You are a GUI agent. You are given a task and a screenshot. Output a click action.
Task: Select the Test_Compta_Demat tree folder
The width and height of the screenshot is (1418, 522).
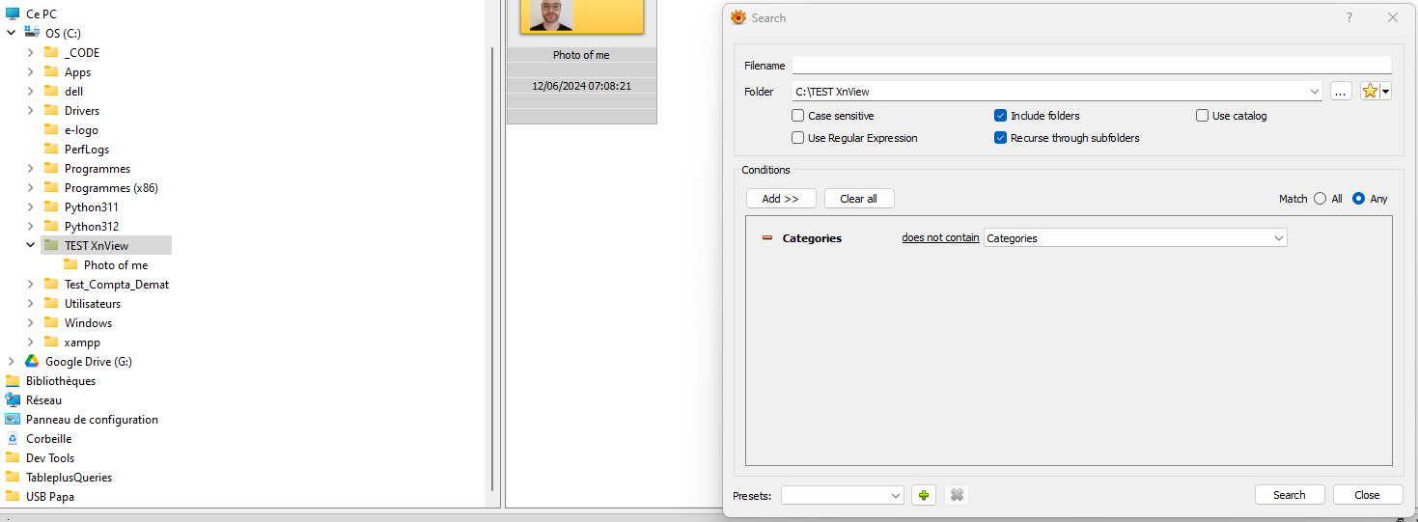(x=117, y=284)
